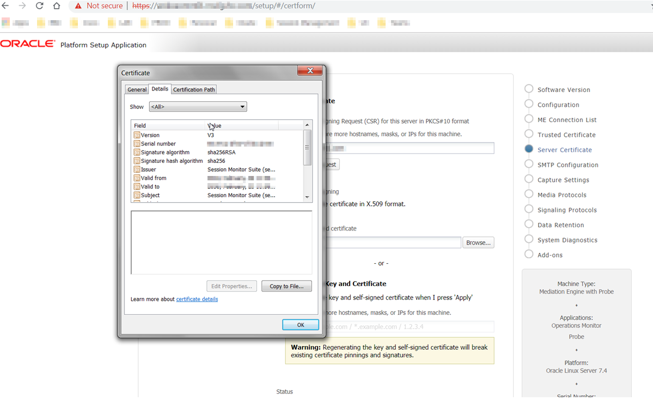Select the Serial number field icon
Image resolution: width=653 pixels, height=419 pixels.
(137, 144)
